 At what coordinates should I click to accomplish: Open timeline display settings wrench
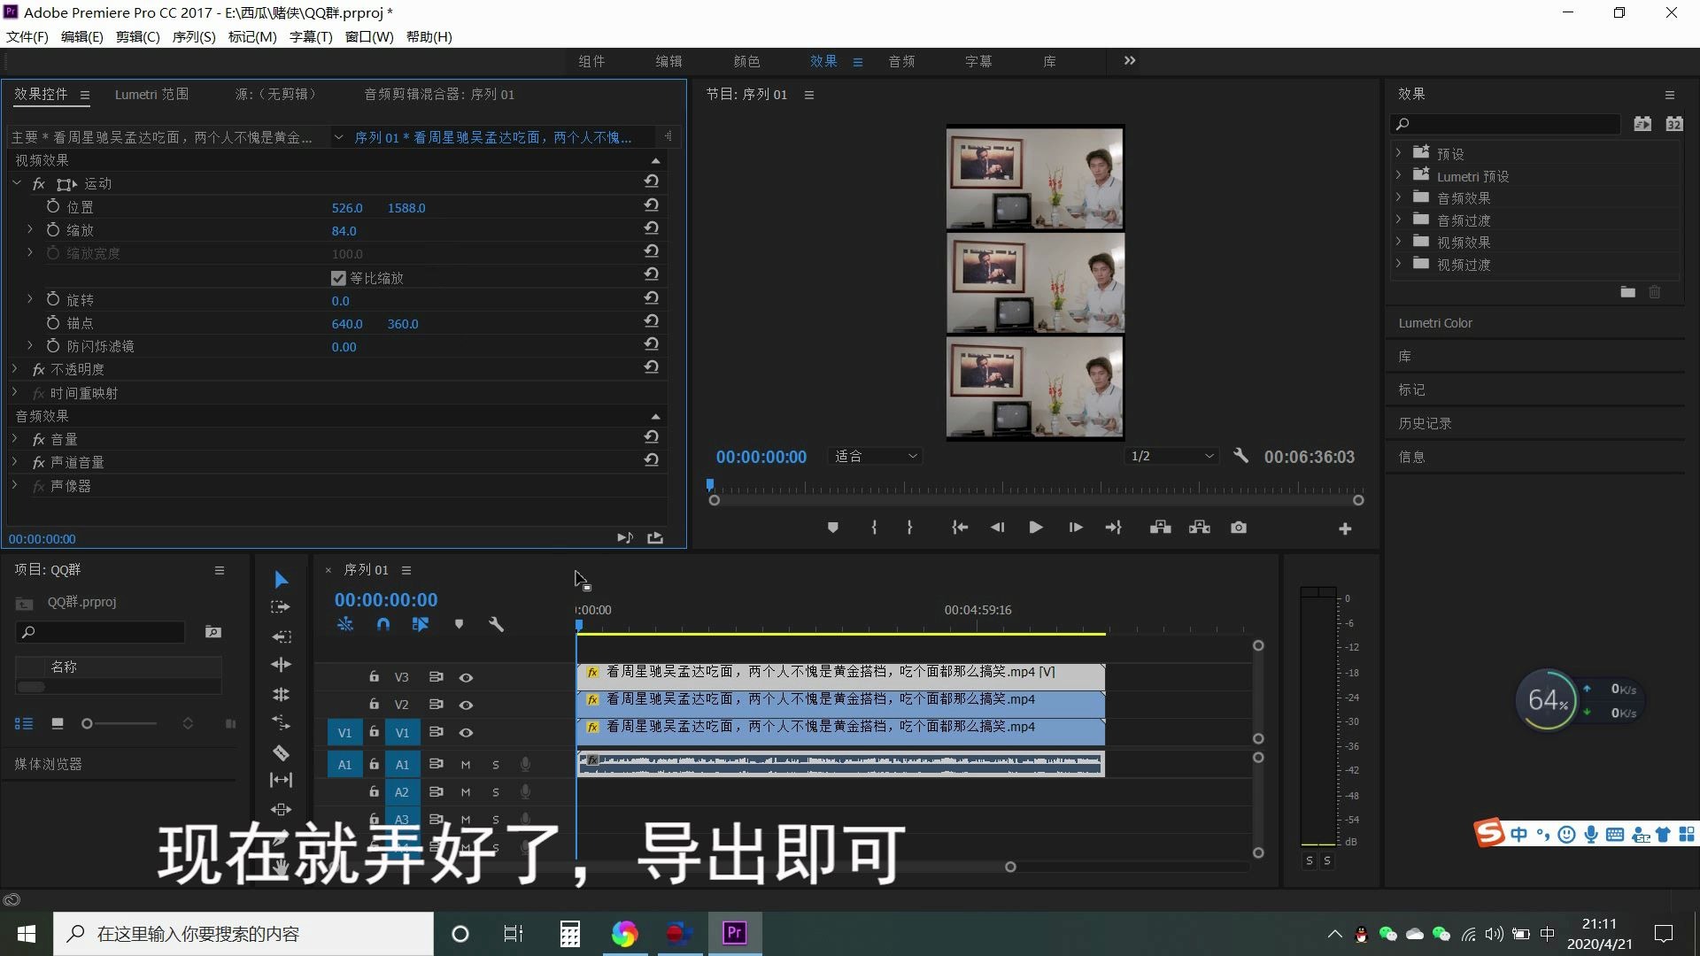coord(496,624)
